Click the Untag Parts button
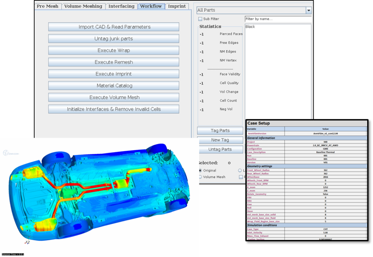This screenshot has width=373, height=257. [x=220, y=149]
